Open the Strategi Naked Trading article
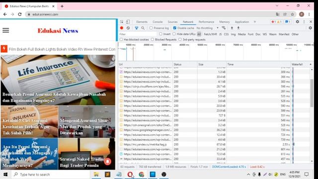 [x=86, y=154]
